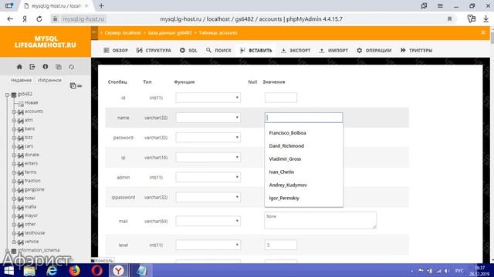Click the accounts table icon in tree
Screen dimensions: 494x277
(21, 112)
